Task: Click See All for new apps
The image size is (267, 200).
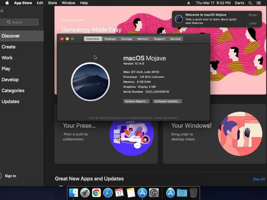Action: 259,179
